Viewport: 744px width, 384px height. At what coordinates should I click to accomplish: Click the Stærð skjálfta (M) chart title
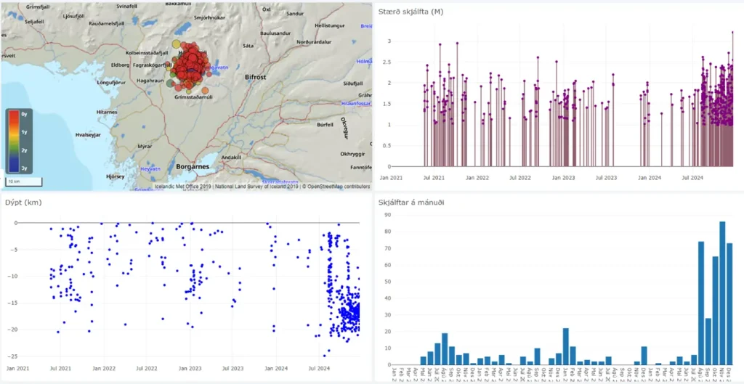point(411,12)
